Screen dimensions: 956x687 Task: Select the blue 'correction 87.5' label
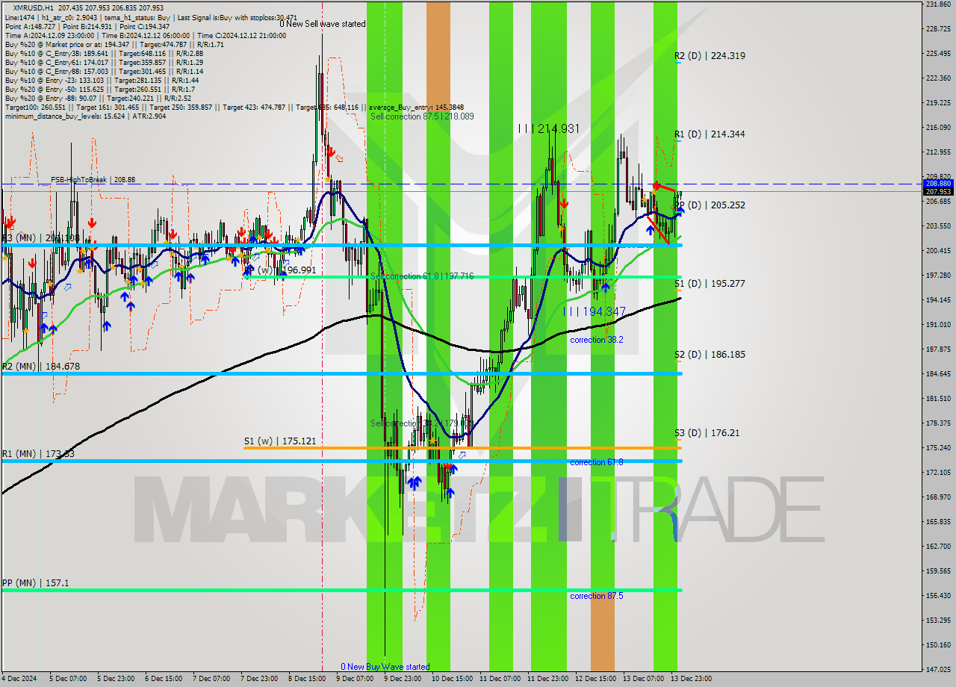596,596
